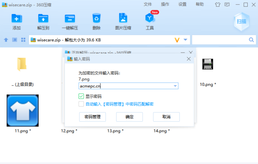Viewport: 258px width, 164px height.
Task: Click the 自动输入【密码管理】中密码匹配解密 link text
Action: tap(119, 104)
